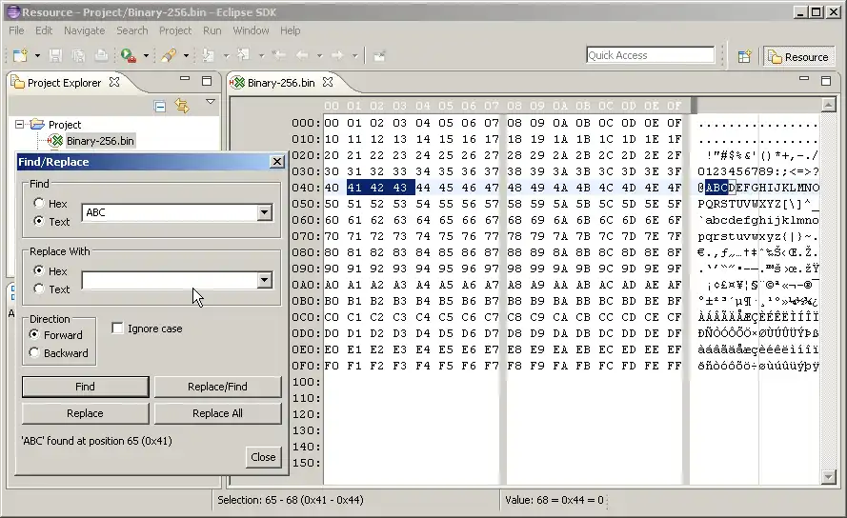
Task: Minimize the Project Explorer view
Action: coord(185,79)
